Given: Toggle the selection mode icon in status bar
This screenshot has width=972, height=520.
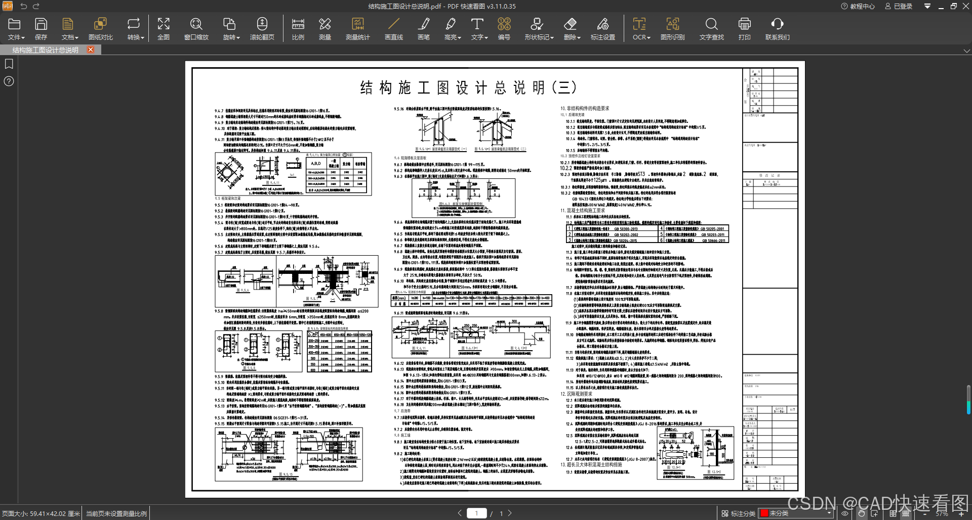Looking at the screenshot, I should pyautogui.click(x=874, y=513).
